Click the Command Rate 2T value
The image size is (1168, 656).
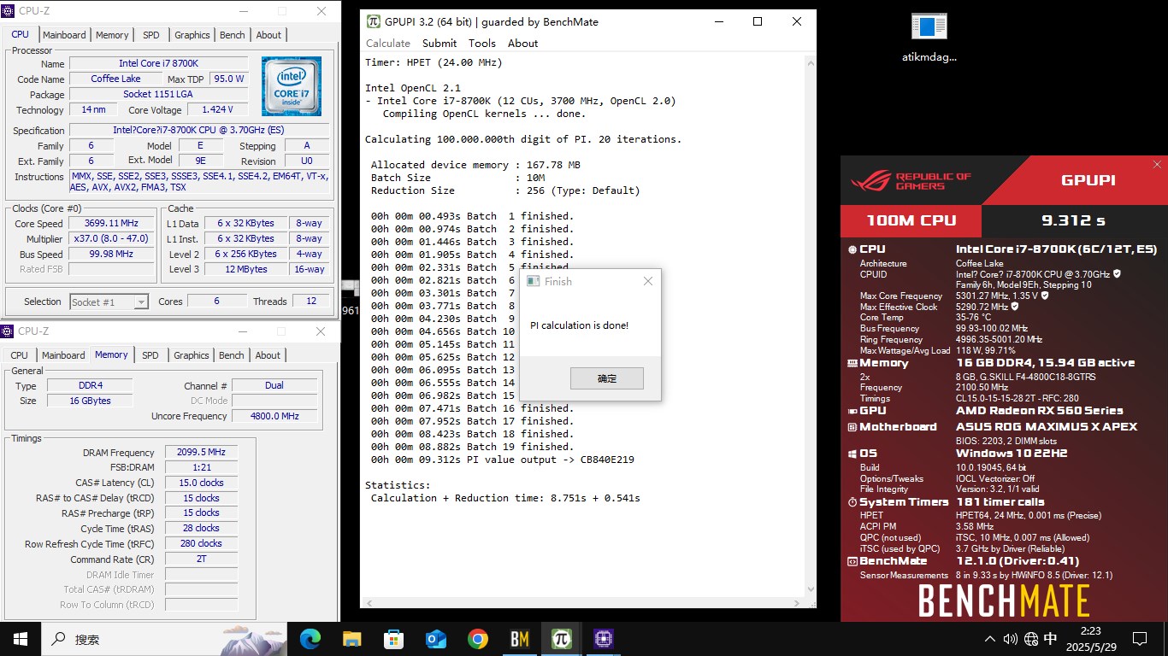[x=201, y=559]
